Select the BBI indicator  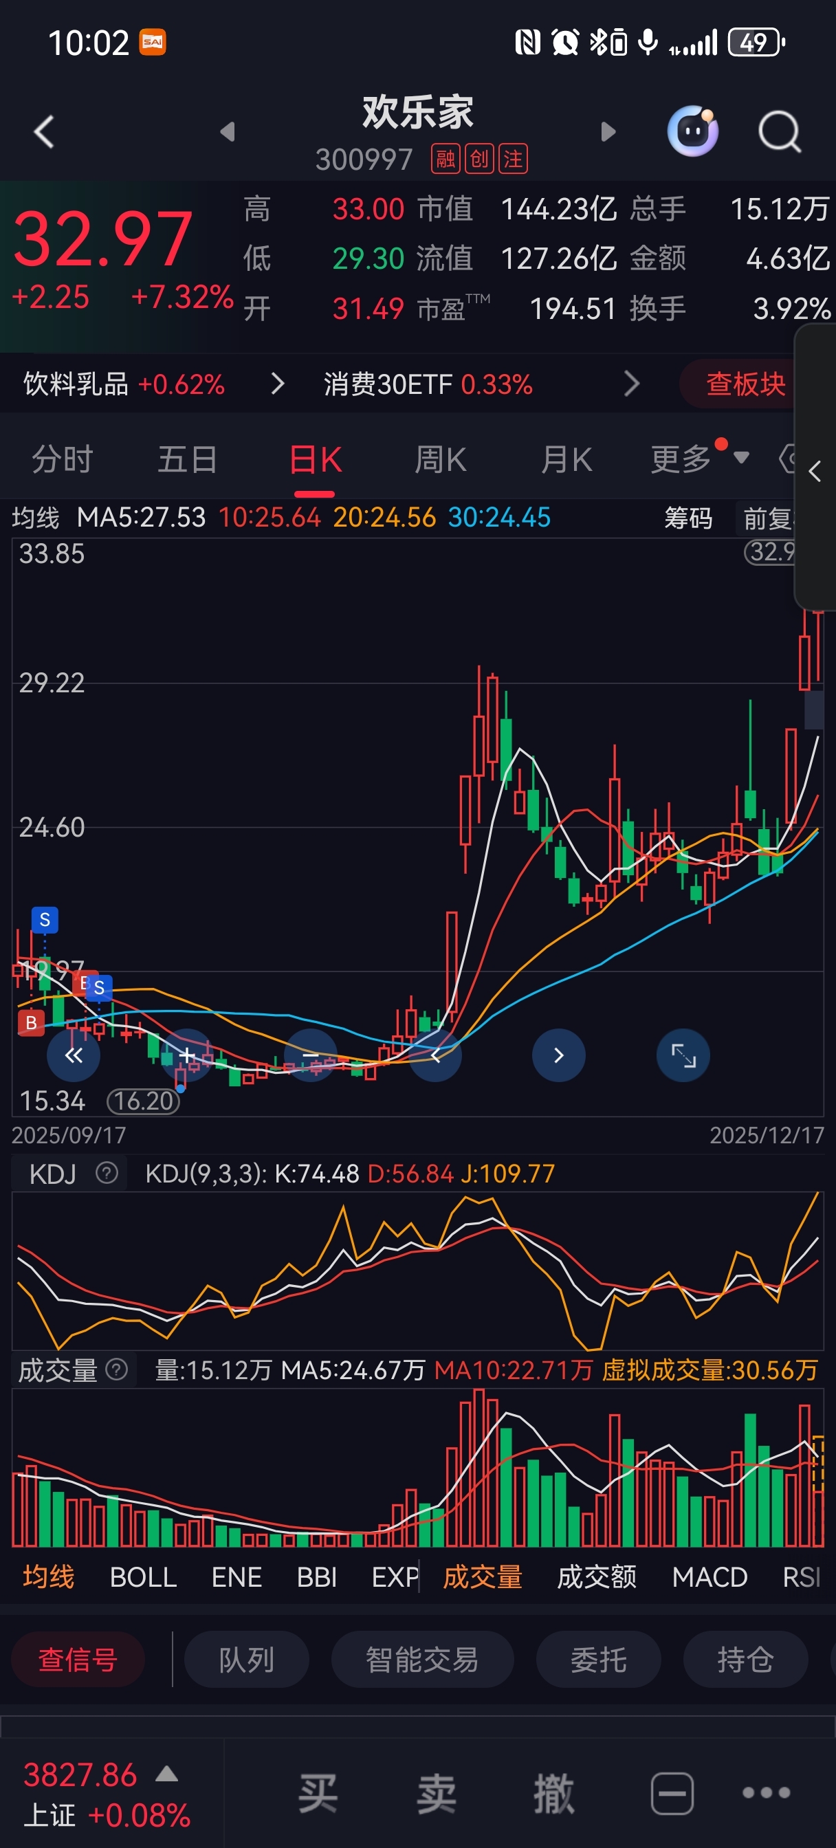[x=316, y=1577]
